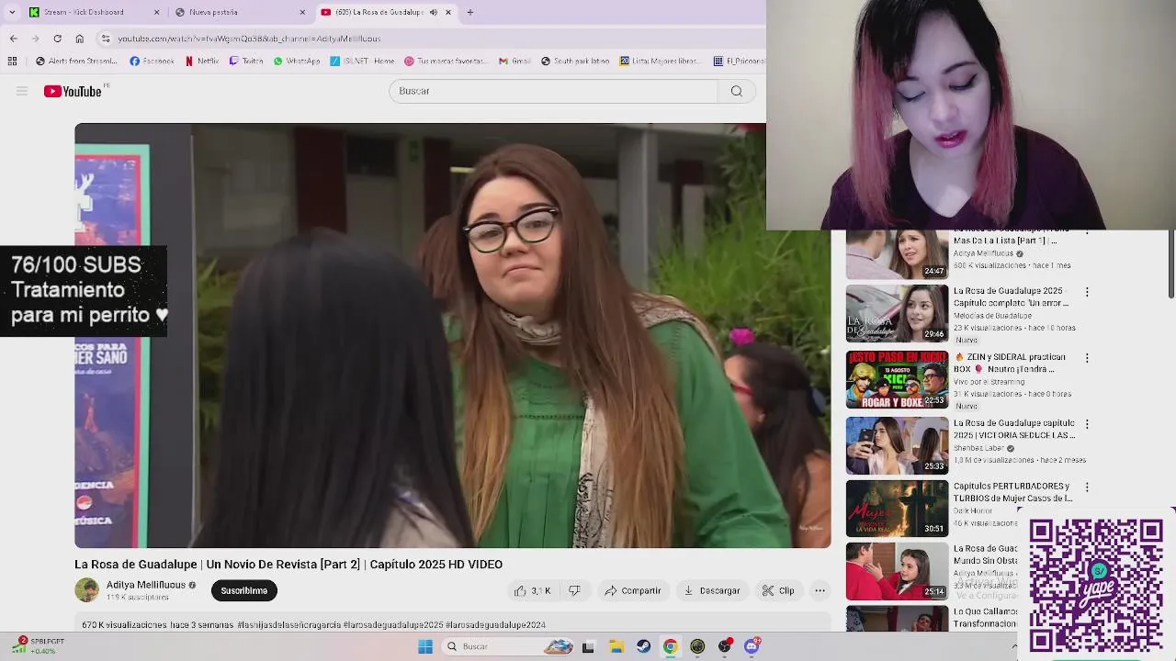
Task: Mute audio icon on YouTube tab
Action: (x=434, y=12)
